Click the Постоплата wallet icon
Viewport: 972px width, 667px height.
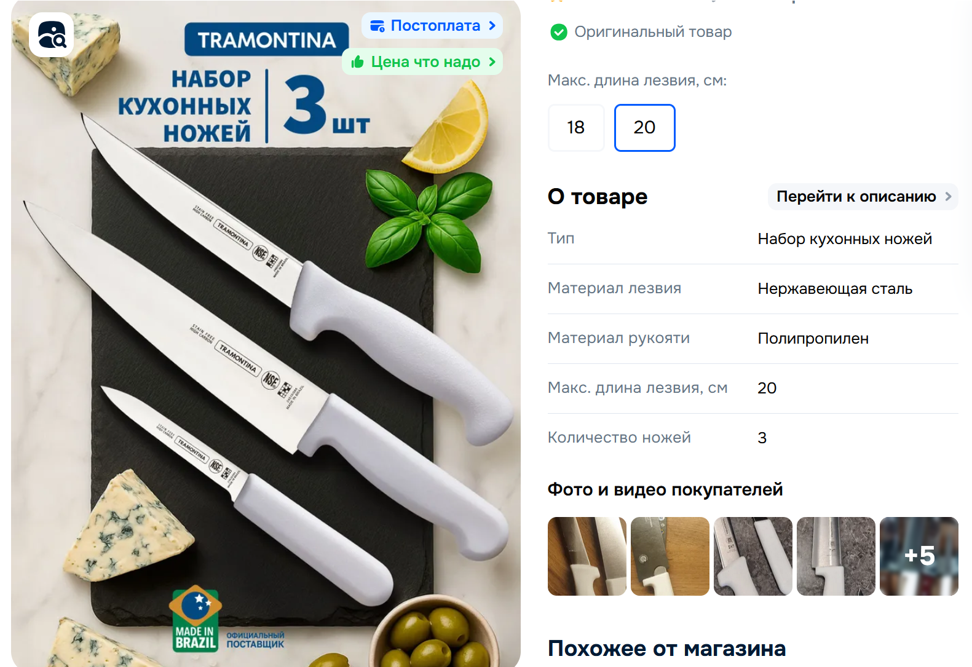tap(377, 26)
